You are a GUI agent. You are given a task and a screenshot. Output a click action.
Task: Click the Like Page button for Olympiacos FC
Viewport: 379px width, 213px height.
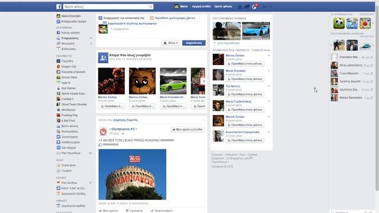pos(188,130)
